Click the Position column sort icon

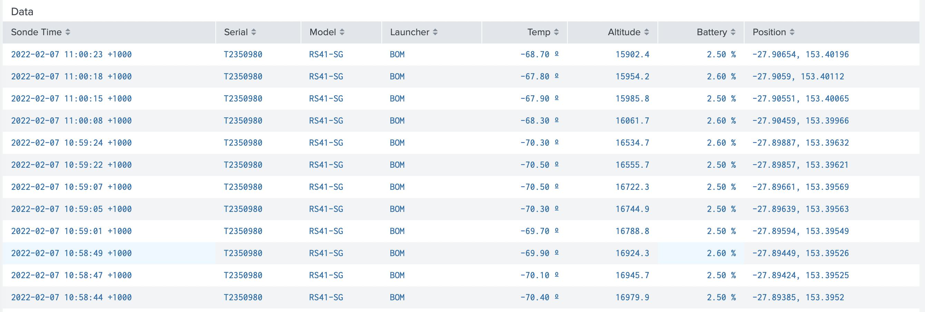[792, 32]
